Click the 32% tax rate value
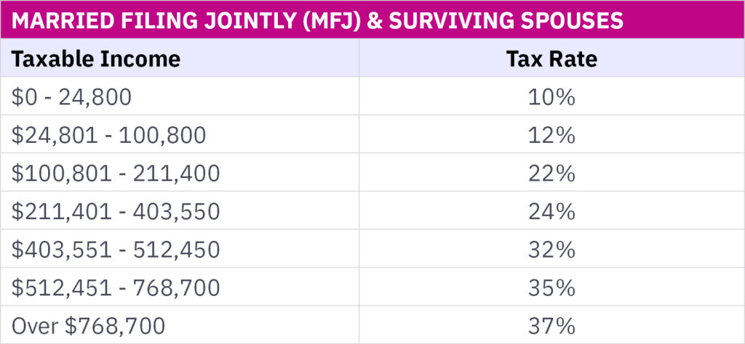This screenshot has width=745, height=344. [x=551, y=250]
